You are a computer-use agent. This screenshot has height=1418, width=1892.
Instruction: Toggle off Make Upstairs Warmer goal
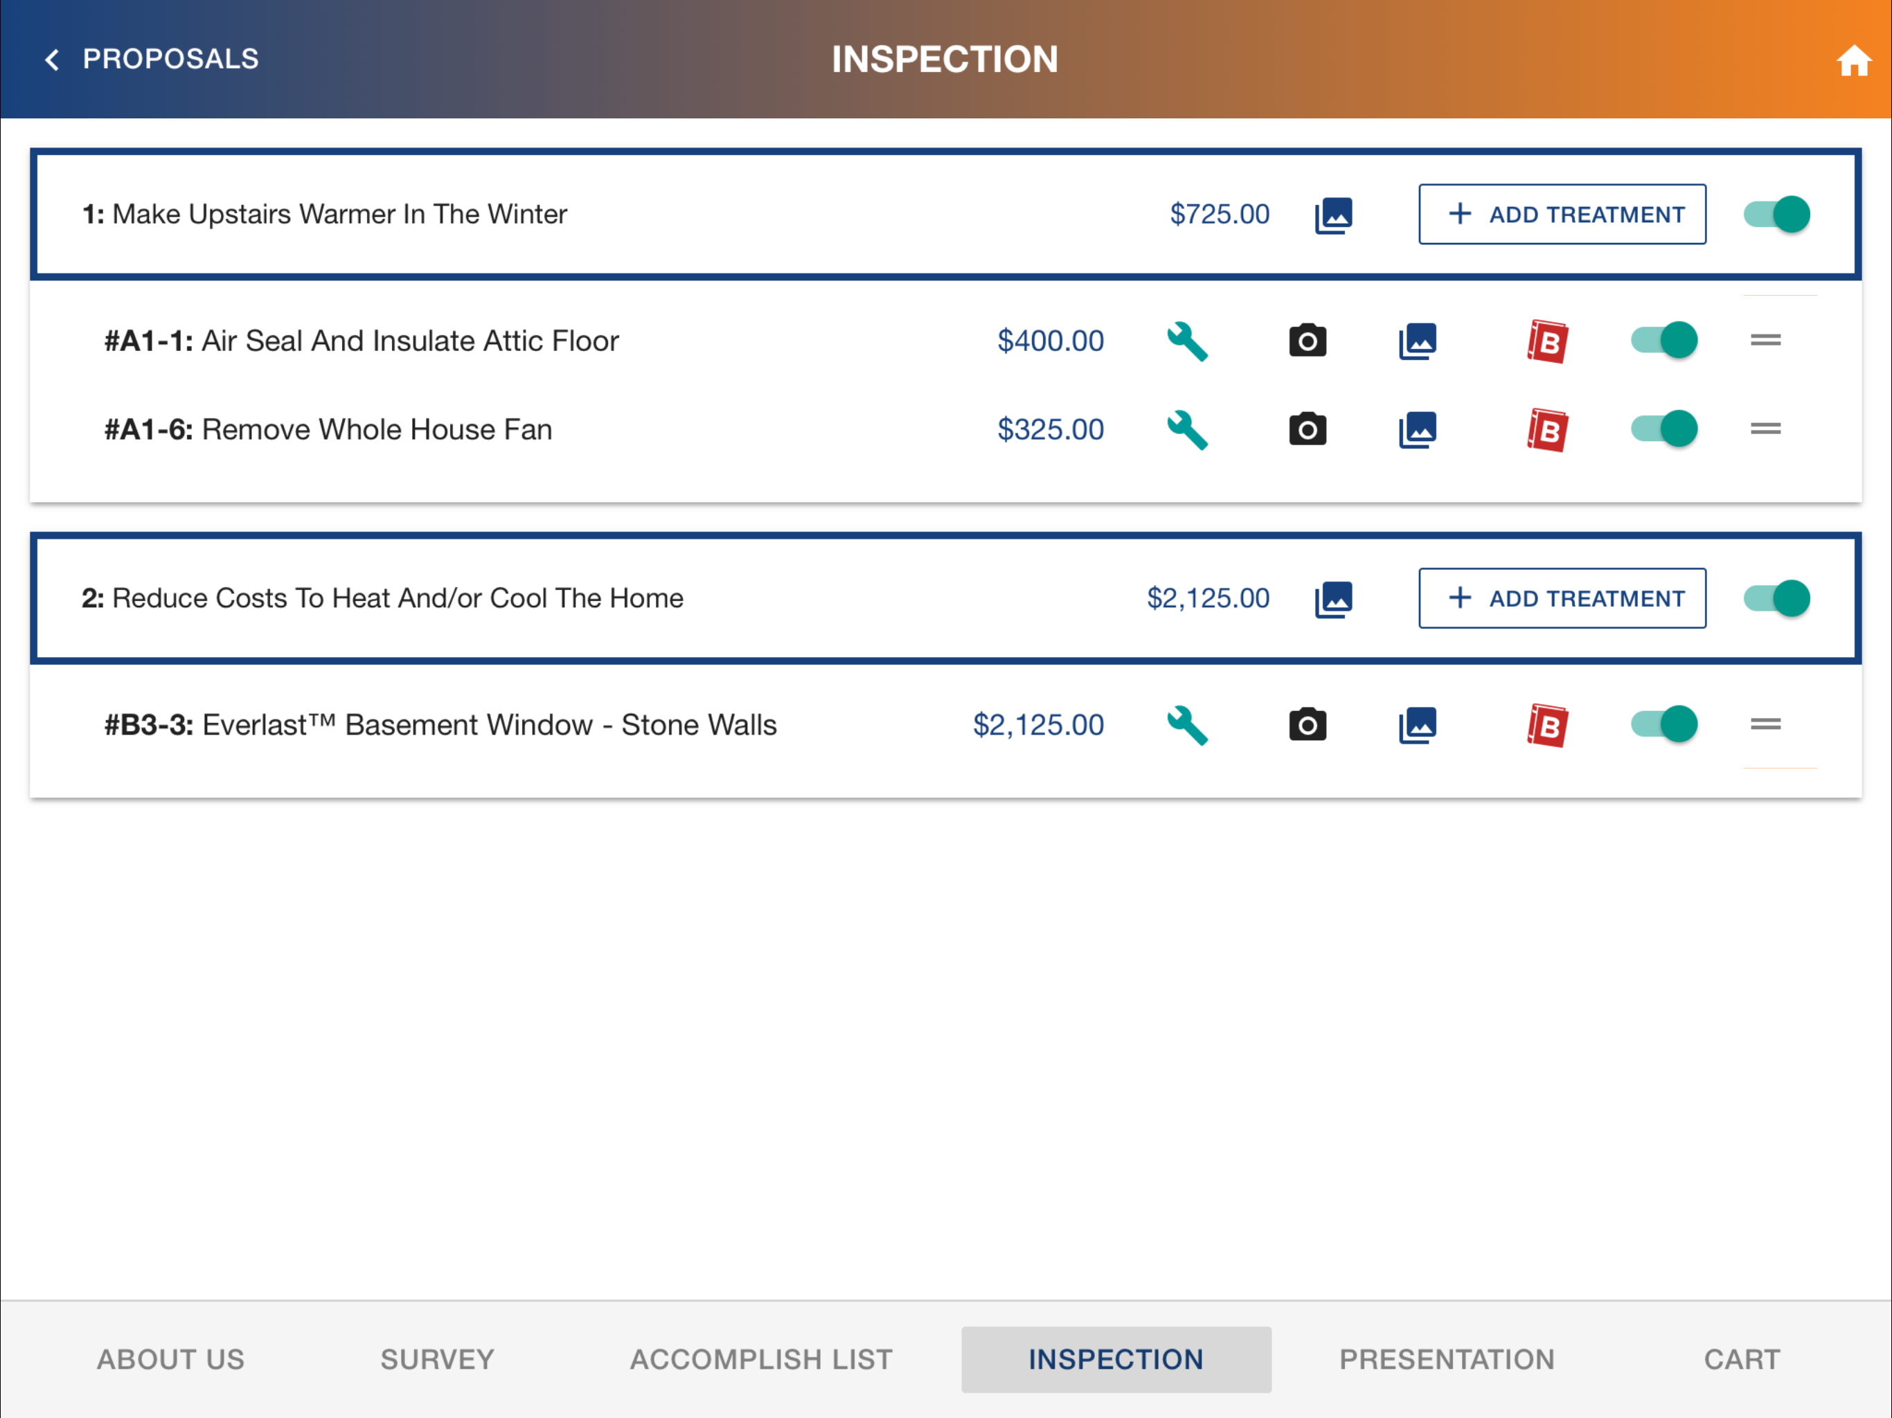point(1776,214)
